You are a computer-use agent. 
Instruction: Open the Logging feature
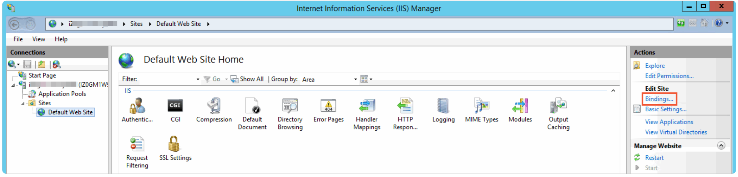(443, 106)
